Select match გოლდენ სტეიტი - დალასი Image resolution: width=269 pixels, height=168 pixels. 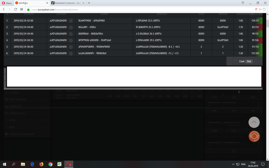pyautogui.click(x=95, y=40)
